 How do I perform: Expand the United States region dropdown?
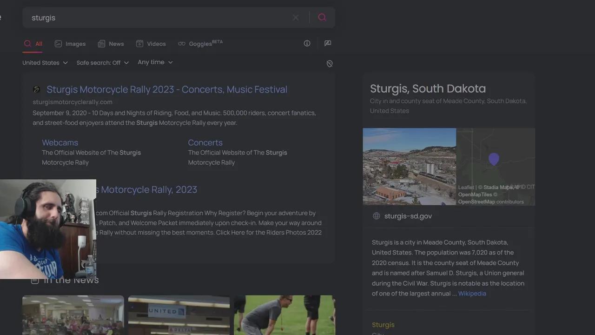[45, 63]
